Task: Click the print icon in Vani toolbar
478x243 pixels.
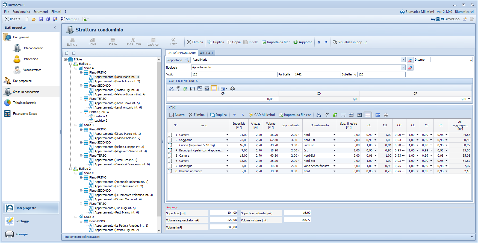Action: (x=386, y=115)
